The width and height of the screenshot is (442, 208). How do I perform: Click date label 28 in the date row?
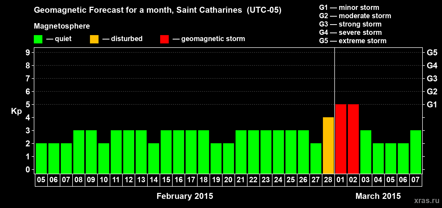328,180
